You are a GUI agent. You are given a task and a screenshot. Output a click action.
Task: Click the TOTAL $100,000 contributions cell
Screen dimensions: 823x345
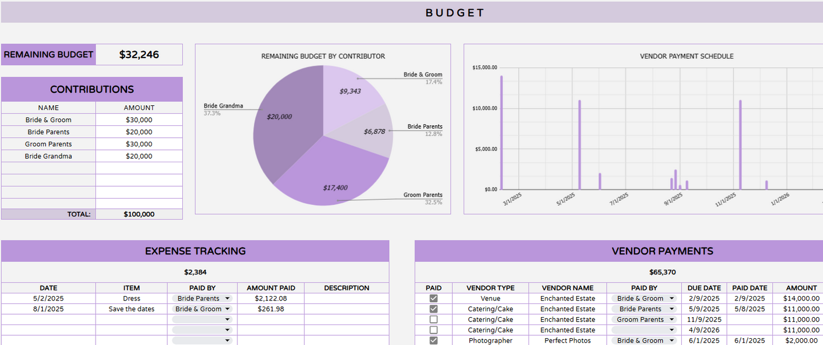[139, 214]
